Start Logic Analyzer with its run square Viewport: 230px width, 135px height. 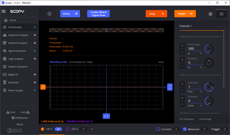(x=35, y=59)
